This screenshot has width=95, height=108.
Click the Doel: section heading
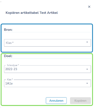pos(8,56)
